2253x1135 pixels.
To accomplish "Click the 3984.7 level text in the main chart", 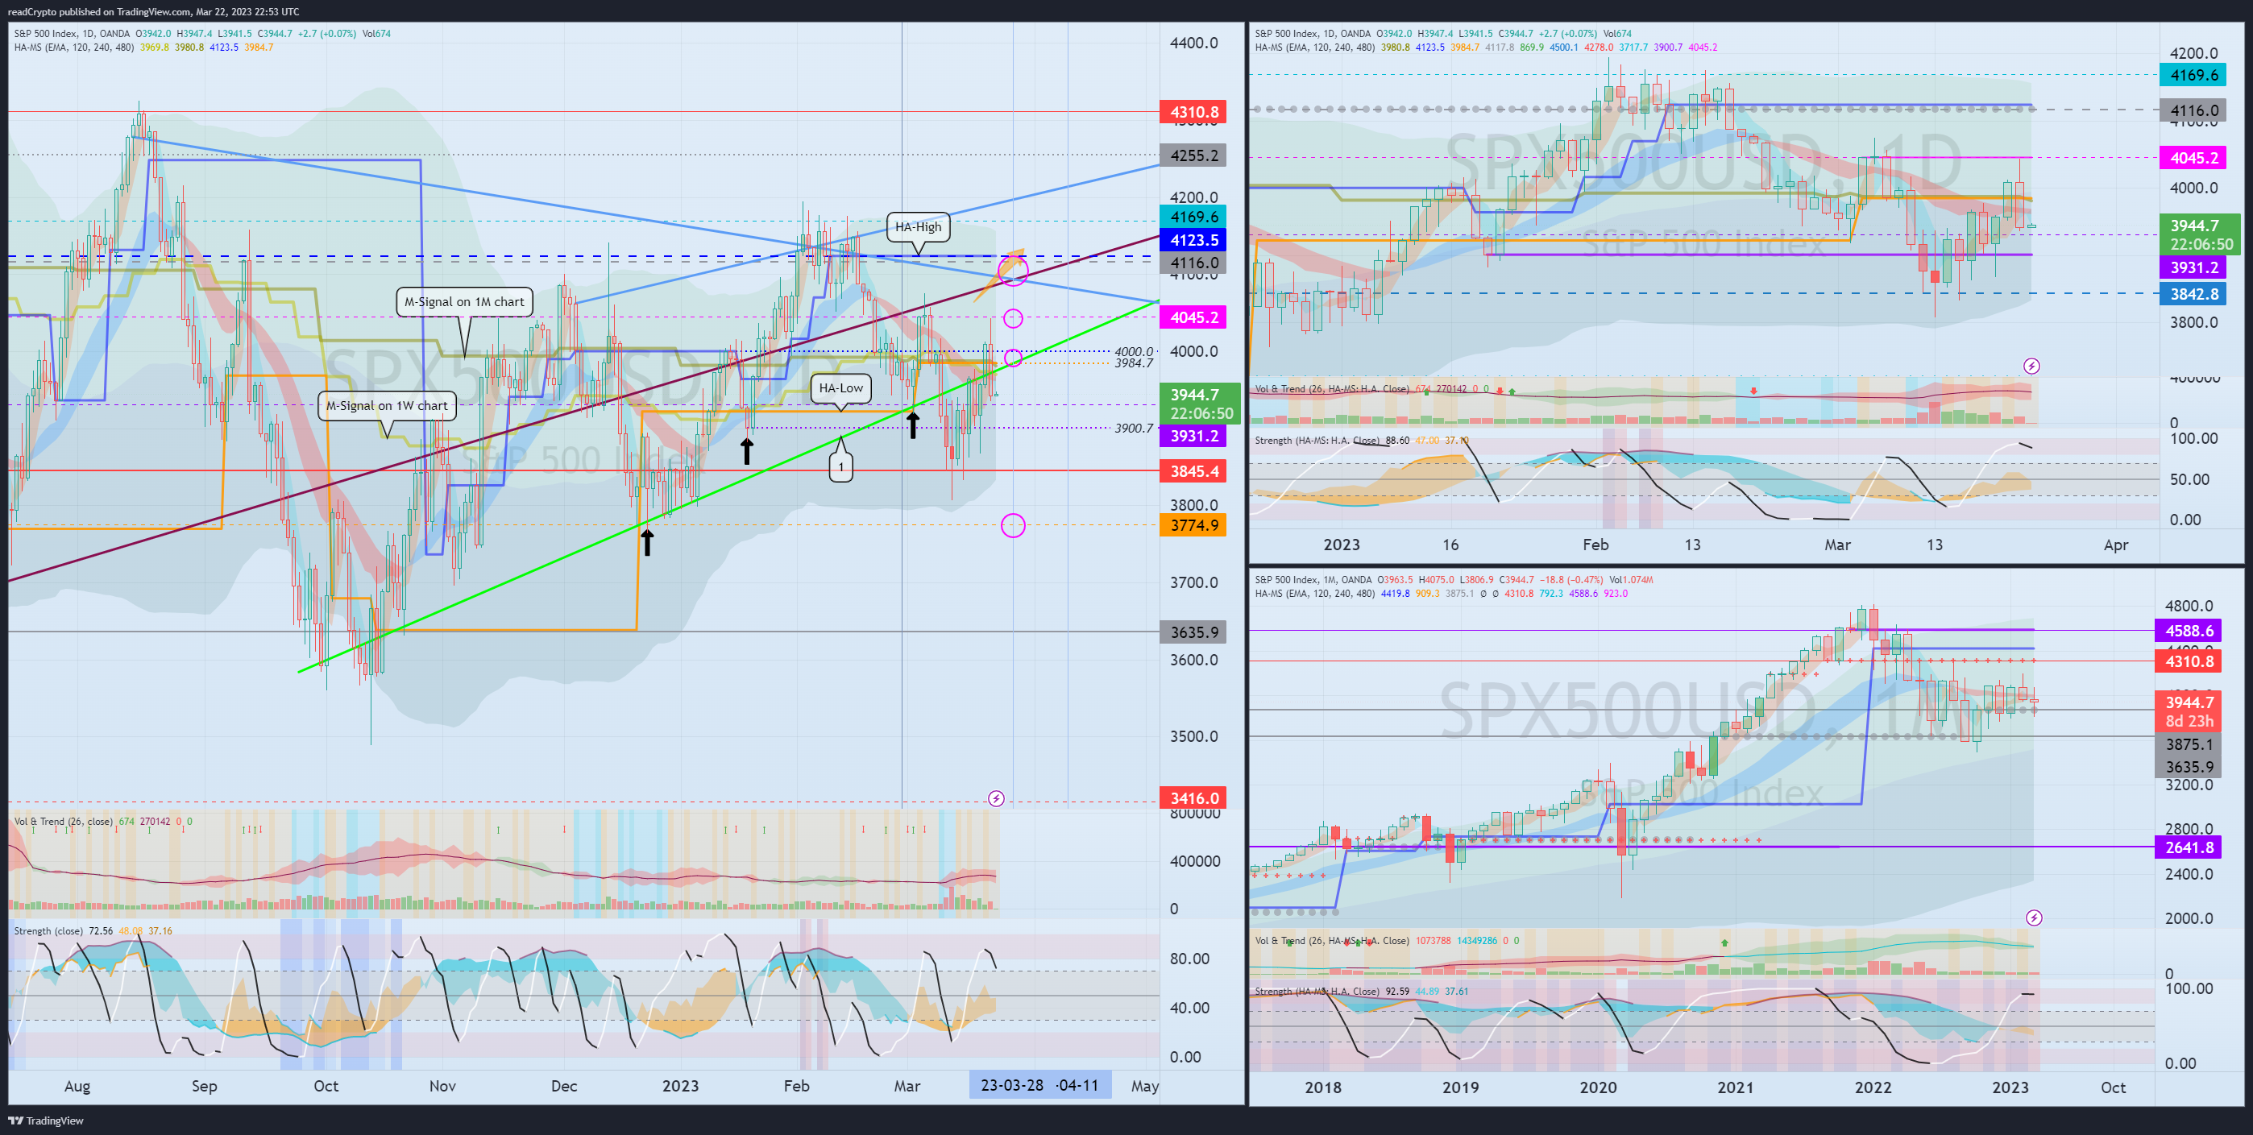I will (1134, 364).
